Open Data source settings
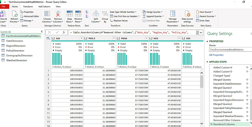252x127 pixels. (187, 14)
